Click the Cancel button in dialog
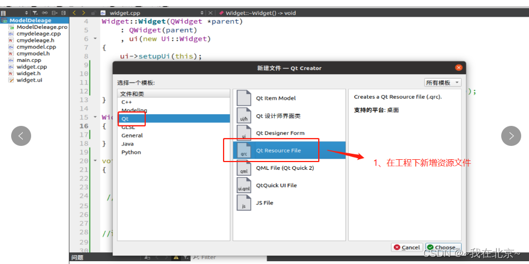 [x=407, y=247]
